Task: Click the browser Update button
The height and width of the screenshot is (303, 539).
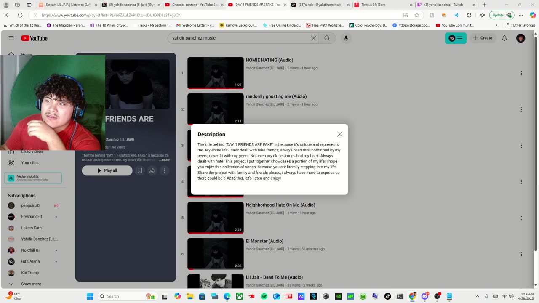Action: (x=502, y=15)
